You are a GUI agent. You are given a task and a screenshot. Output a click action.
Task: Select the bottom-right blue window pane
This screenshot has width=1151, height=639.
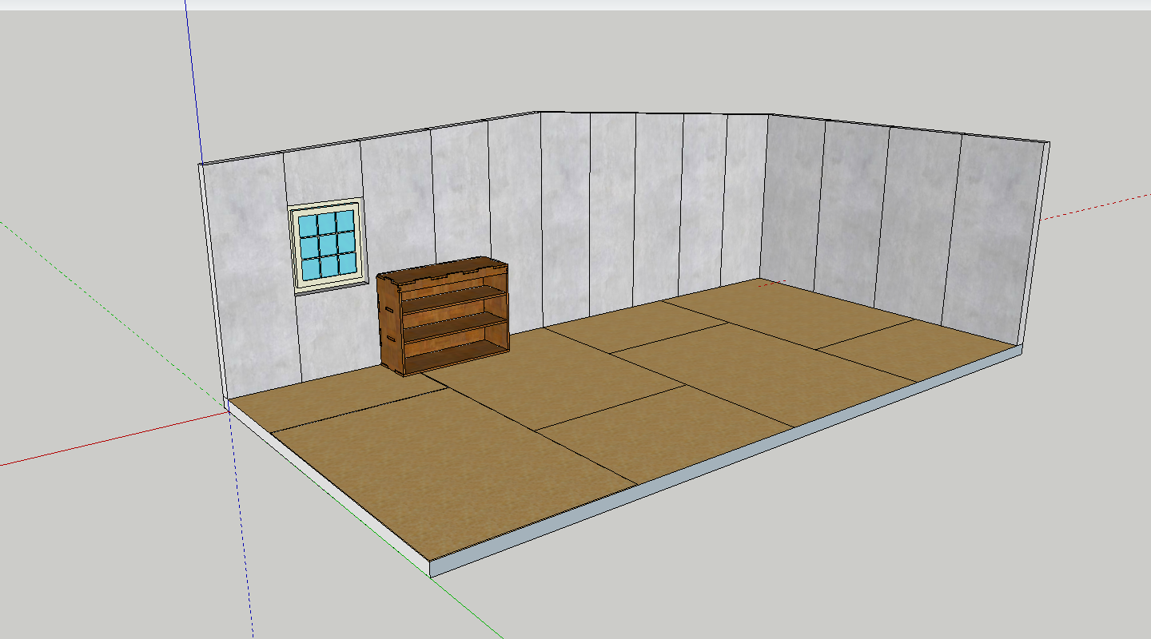coord(346,263)
